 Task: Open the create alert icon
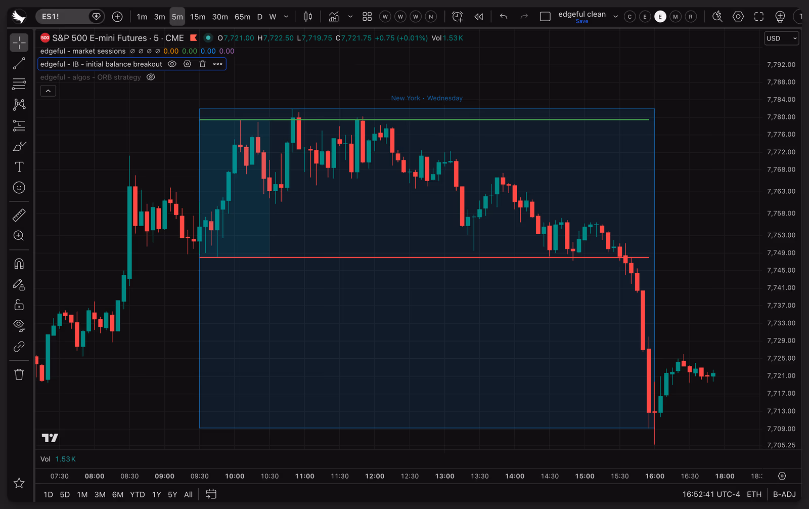coord(458,17)
